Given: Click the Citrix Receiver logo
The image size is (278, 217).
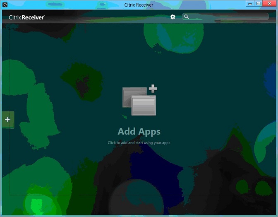Looking at the screenshot, I should pyautogui.click(x=27, y=17).
